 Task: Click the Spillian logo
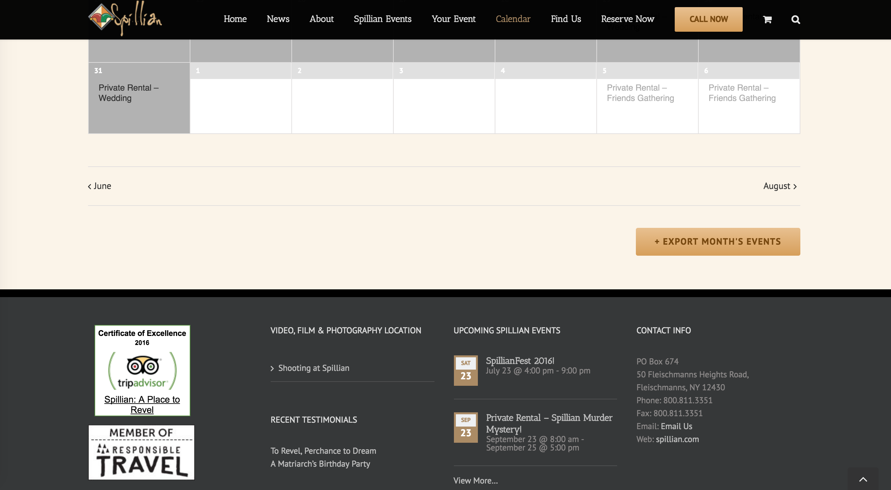pyautogui.click(x=125, y=19)
